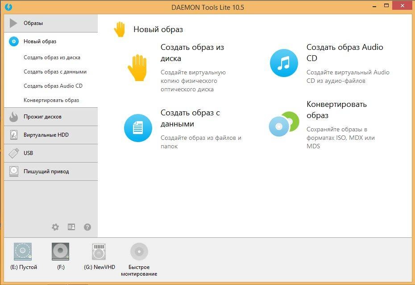
Task: Click the Новый образ page title
Action: click(158, 29)
